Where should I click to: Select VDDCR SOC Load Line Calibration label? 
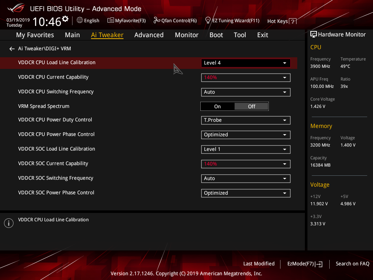point(56,149)
